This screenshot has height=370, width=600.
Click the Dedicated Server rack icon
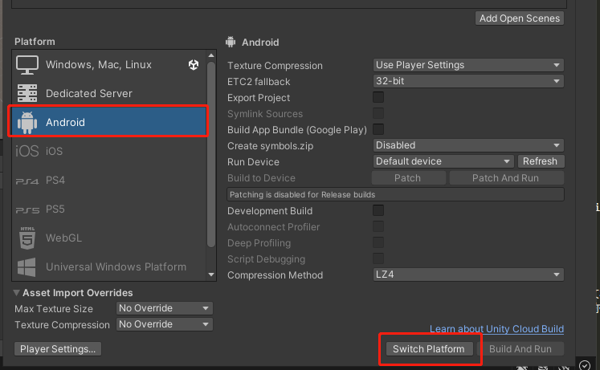(27, 94)
